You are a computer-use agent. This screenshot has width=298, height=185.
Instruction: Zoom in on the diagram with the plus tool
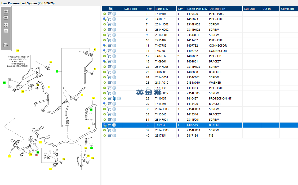6,11
